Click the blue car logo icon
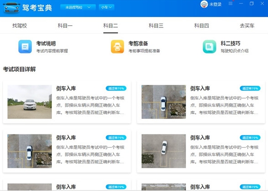 (11, 7)
